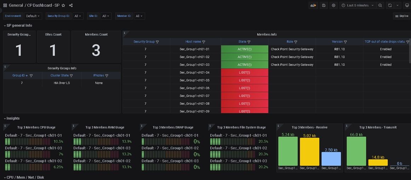This screenshot has width=411, height=180.
Task: Show info for Top 3 Members RAM Usage
Action: point(73,126)
